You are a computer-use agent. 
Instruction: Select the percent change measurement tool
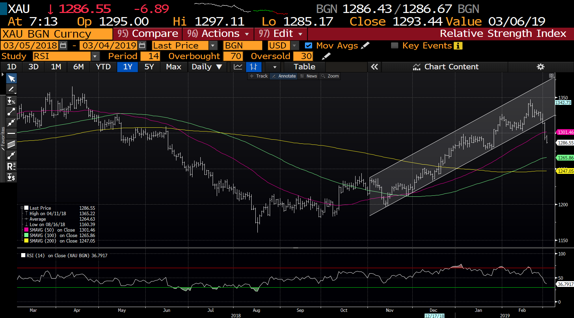tap(11, 100)
